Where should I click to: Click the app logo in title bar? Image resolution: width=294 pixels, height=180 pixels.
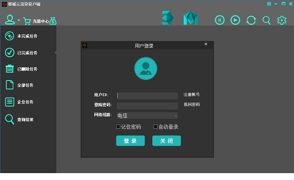coord(4,4)
